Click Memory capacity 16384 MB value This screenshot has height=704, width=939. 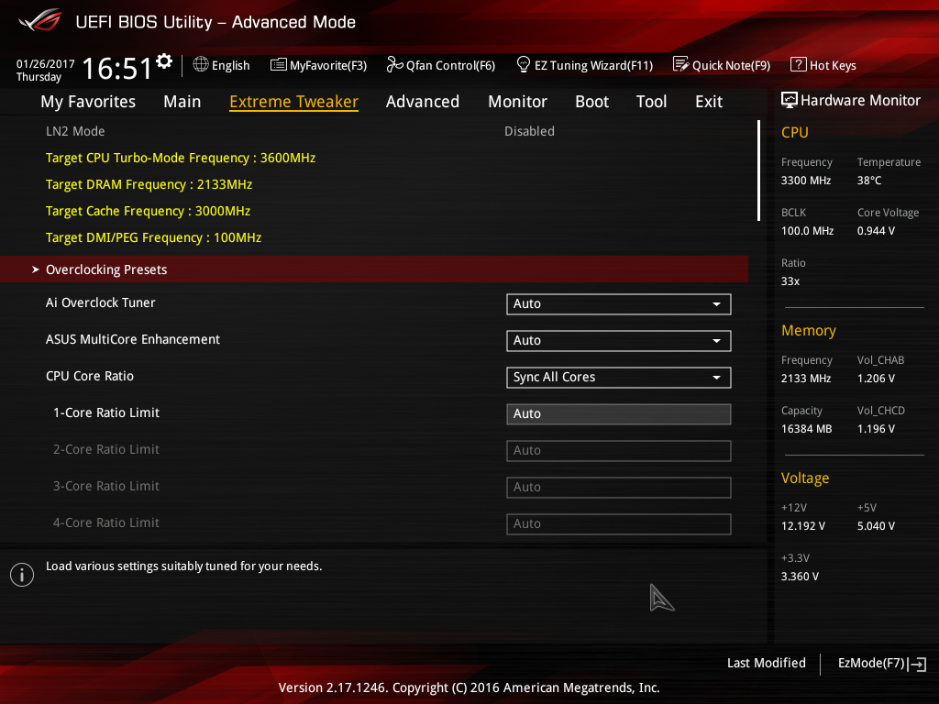click(x=807, y=429)
